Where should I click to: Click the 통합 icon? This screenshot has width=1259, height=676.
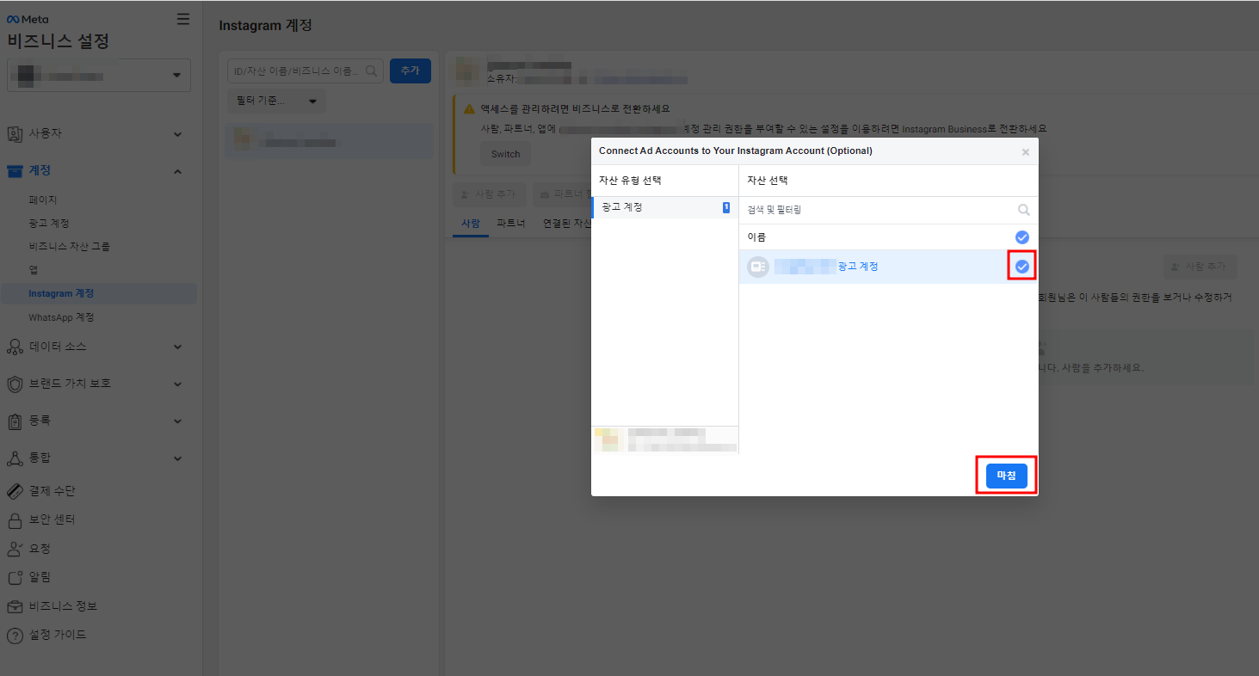[15, 458]
